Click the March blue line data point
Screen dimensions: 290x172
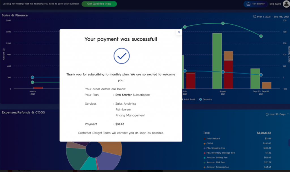[32, 77]
